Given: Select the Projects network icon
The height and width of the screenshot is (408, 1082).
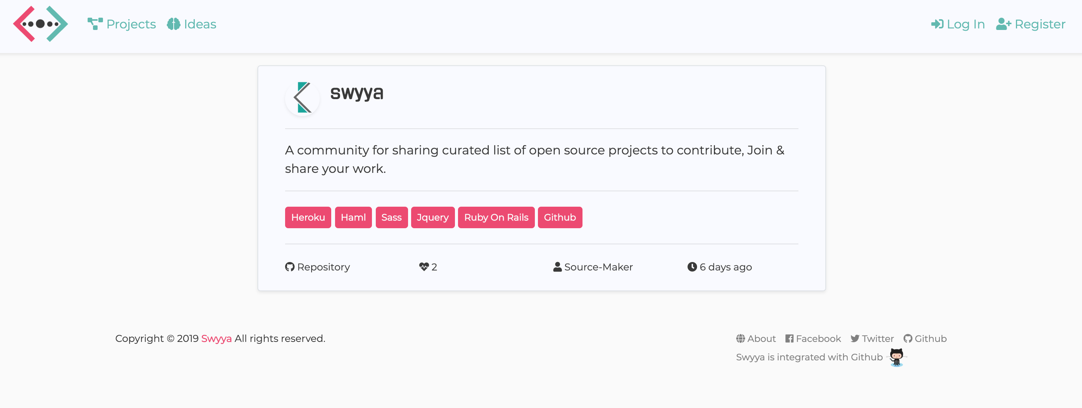Looking at the screenshot, I should (95, 24).
